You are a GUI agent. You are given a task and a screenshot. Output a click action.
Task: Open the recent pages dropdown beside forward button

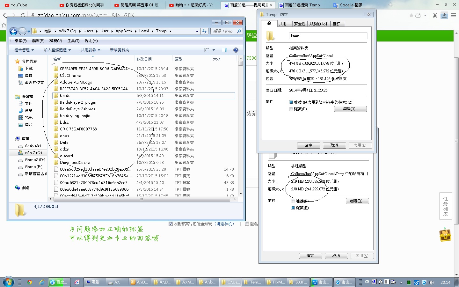29,31
